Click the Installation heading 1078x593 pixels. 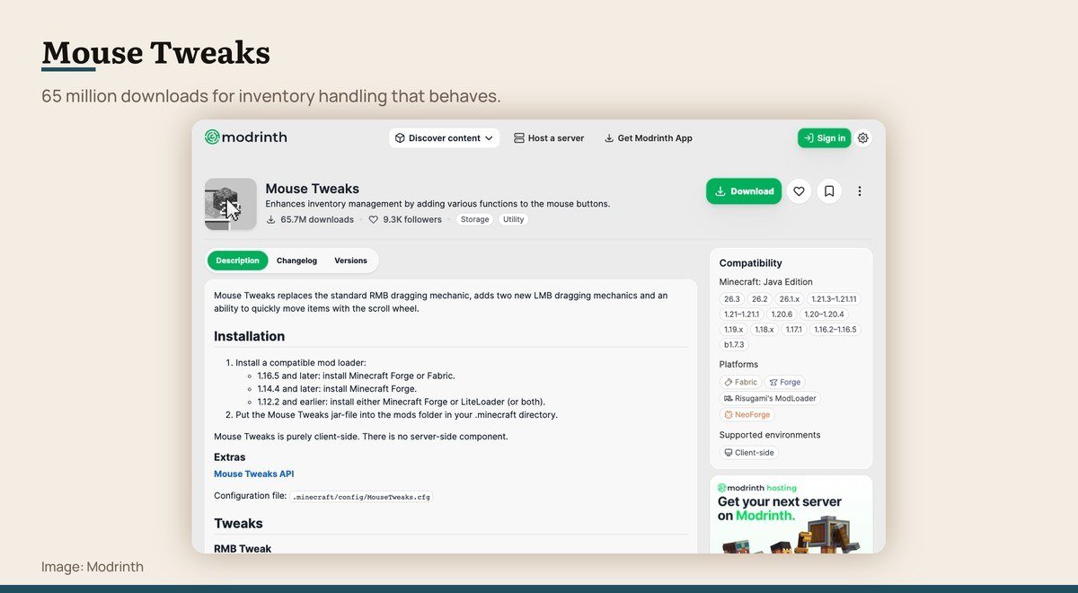pos(249,336)
